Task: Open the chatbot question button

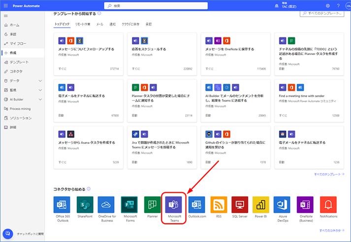Action: [8, 234]
